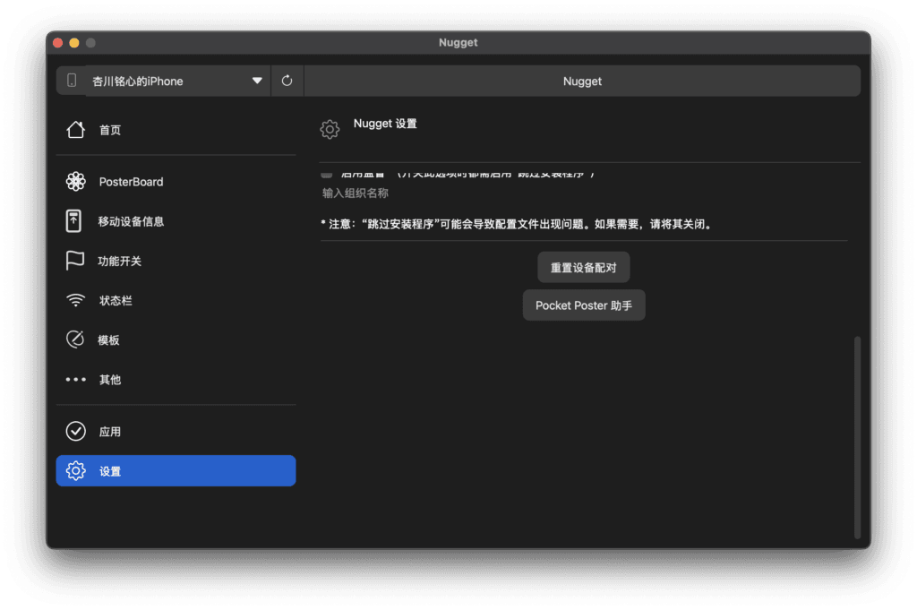Viewport: 917px width, 610px height.
Task: Open the device selector dropdown arrow
Action: (x=258, y=80)
